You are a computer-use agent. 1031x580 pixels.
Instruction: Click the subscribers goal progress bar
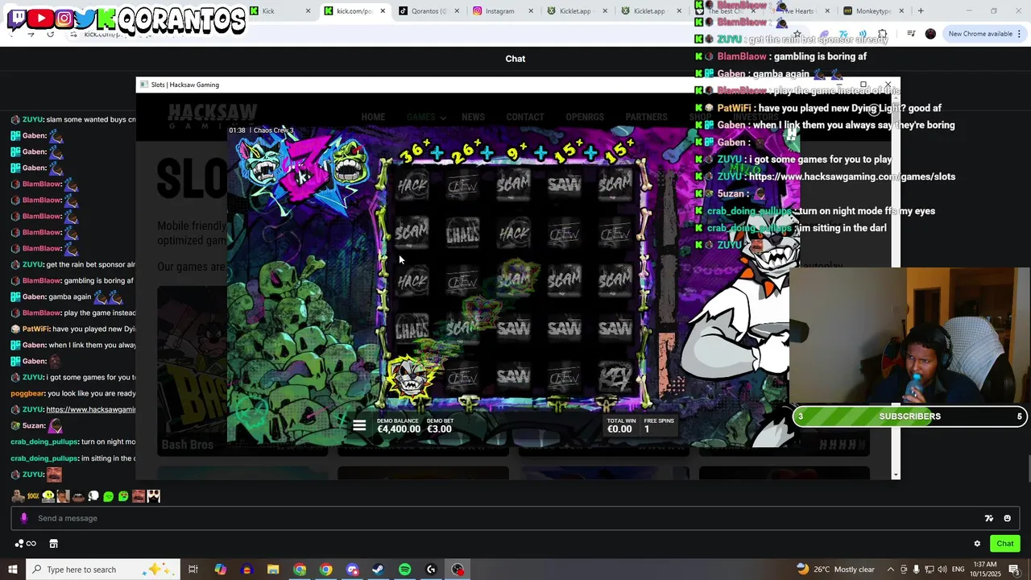click(909, 416)
